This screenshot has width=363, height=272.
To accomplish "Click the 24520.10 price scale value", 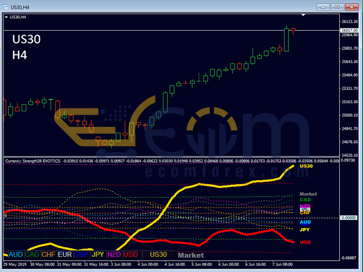I will [349, 155].
